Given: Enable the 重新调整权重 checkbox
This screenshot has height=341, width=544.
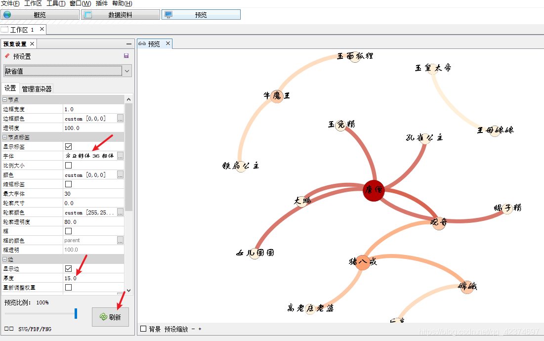Looking at the screenshot, I should click(68, 287).
